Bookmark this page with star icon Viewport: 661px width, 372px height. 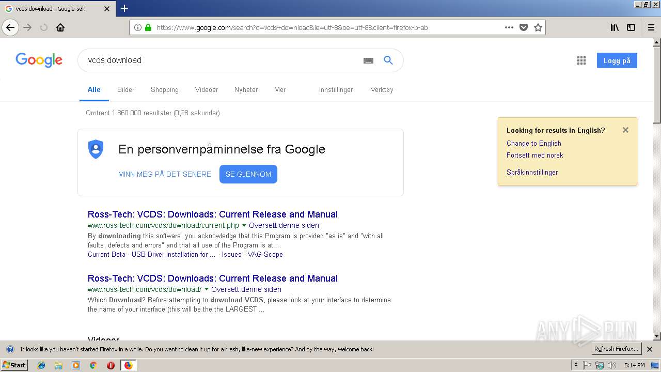pos(538,27)
